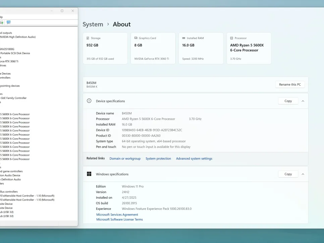Click the memory icon beside Installed RAM label

pyautogui.click(x=184, y=38)
